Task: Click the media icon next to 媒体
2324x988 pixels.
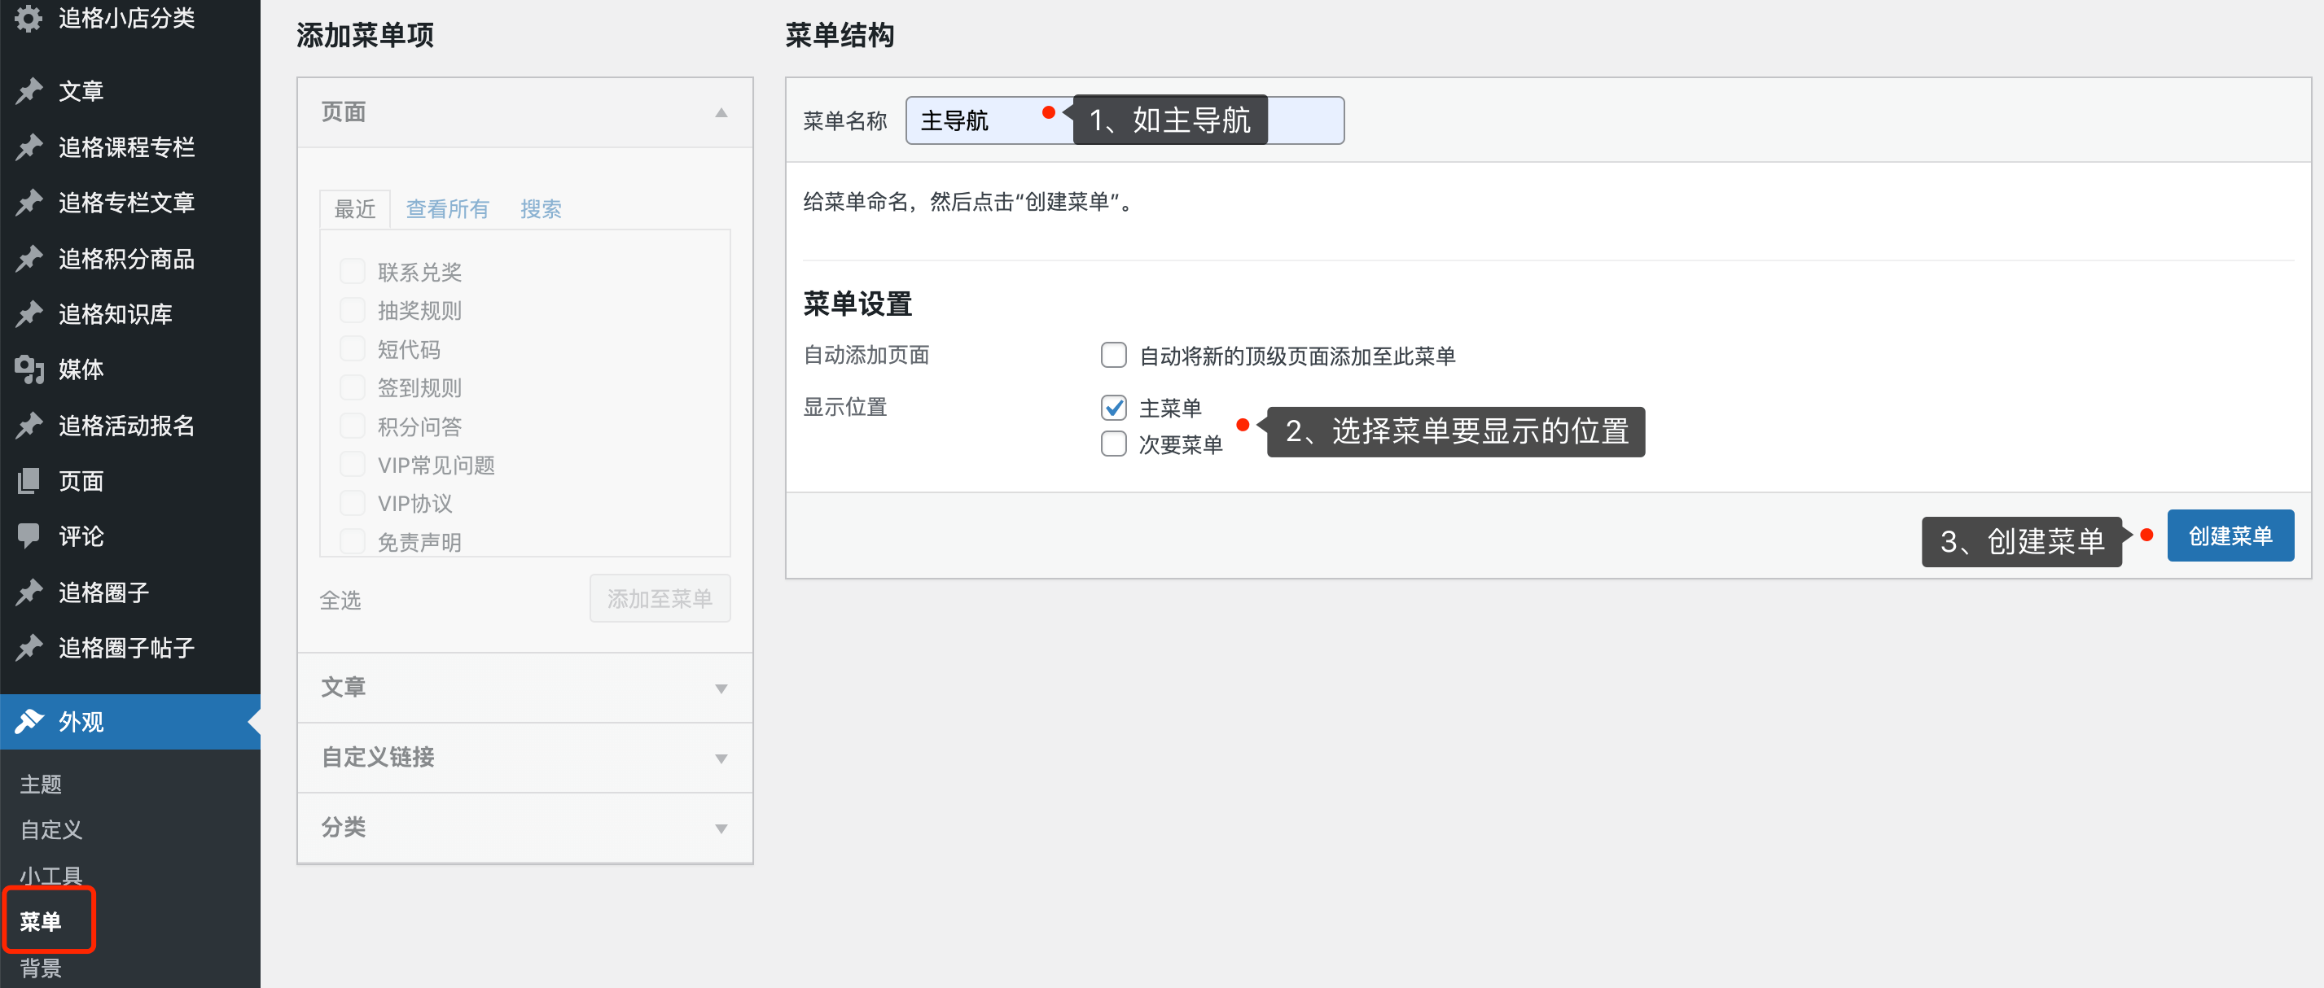Action: tap(29, 369)
